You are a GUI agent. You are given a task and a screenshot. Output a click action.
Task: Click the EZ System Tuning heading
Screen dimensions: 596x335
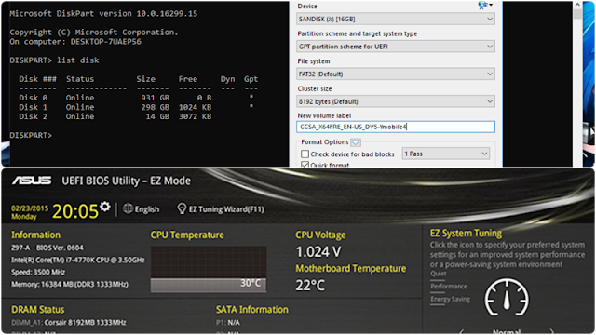click(x=466, y=234)
